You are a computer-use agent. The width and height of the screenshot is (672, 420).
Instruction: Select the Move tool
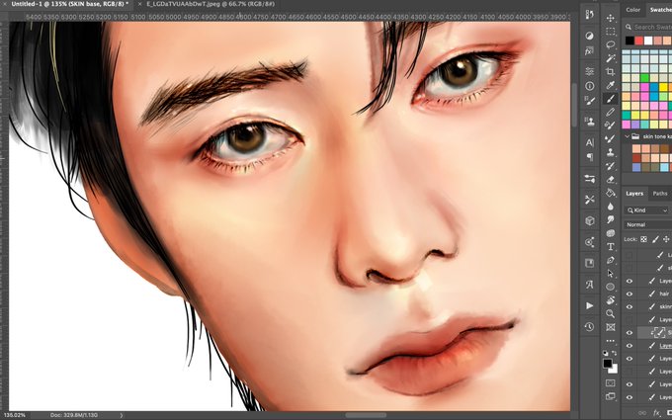(x=611, y=18)
